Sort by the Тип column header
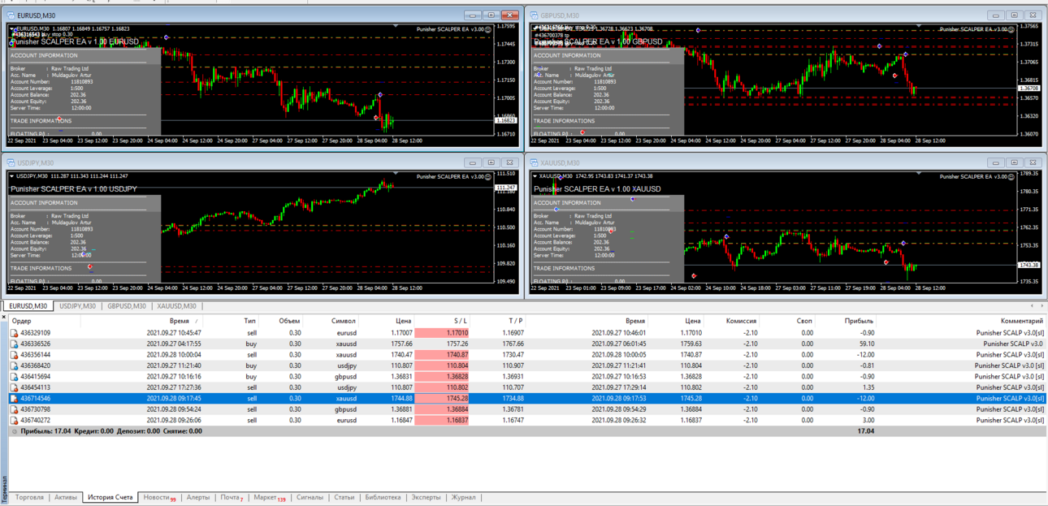The height and width of the screenshot is (506, 1048). pos(249,321)
